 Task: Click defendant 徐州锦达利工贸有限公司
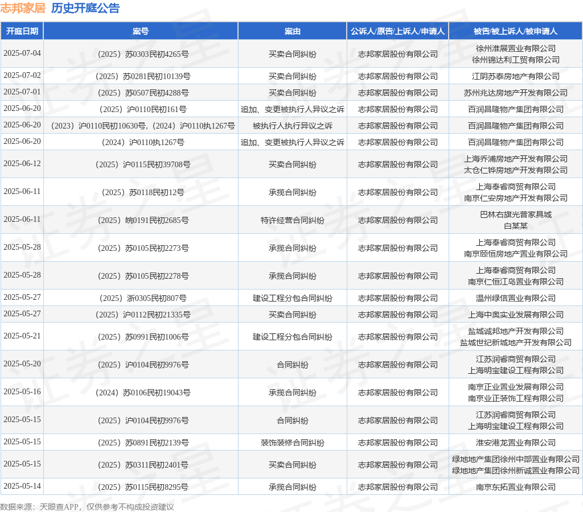point(515,59)
